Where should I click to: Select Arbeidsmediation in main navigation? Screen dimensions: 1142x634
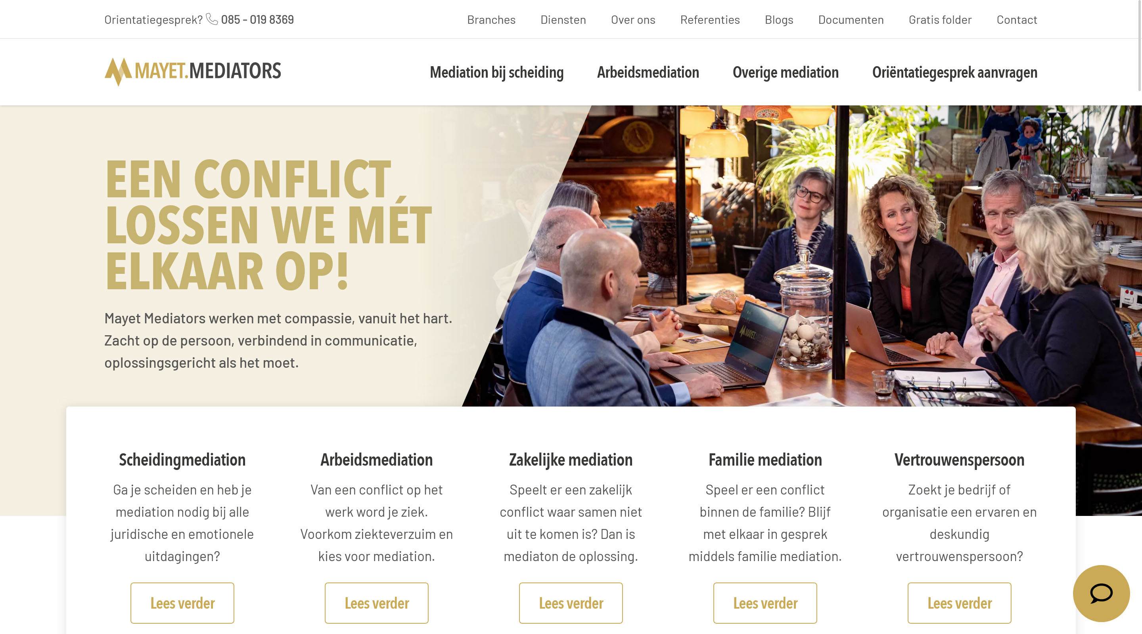pos(648,72)
